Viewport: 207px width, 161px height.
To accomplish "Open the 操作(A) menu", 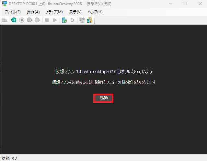I will click(x=33, y=12).
